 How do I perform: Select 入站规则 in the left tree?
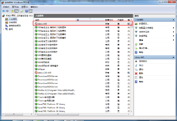(13, 19)
